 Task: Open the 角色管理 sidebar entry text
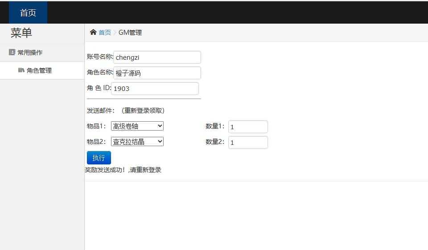(39, 70)
